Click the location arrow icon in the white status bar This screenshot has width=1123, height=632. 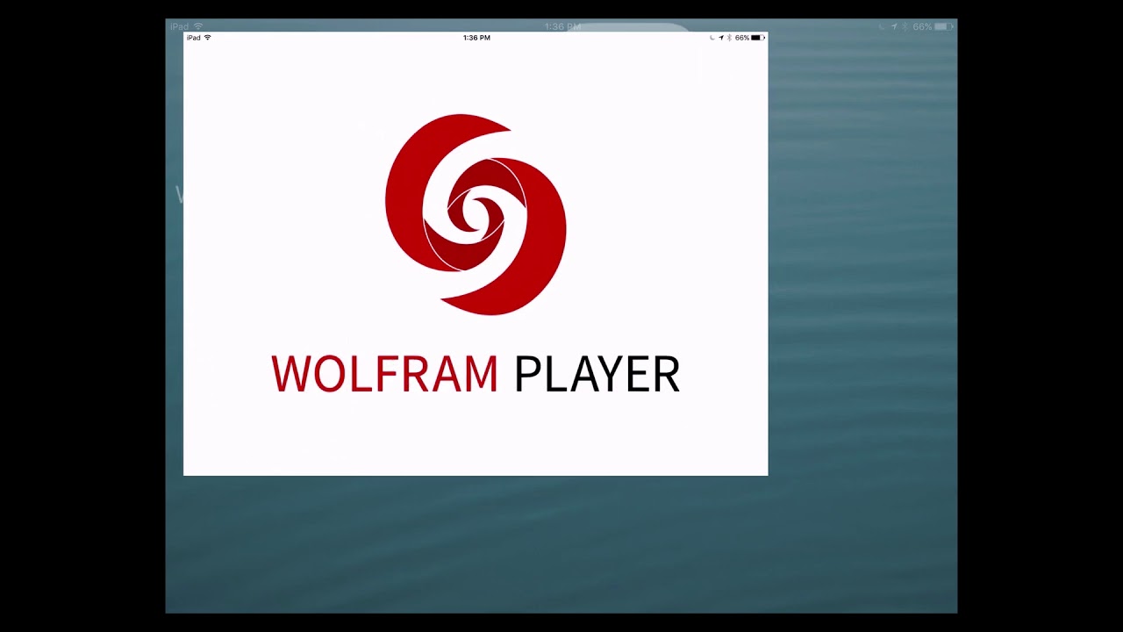(721, 38)
